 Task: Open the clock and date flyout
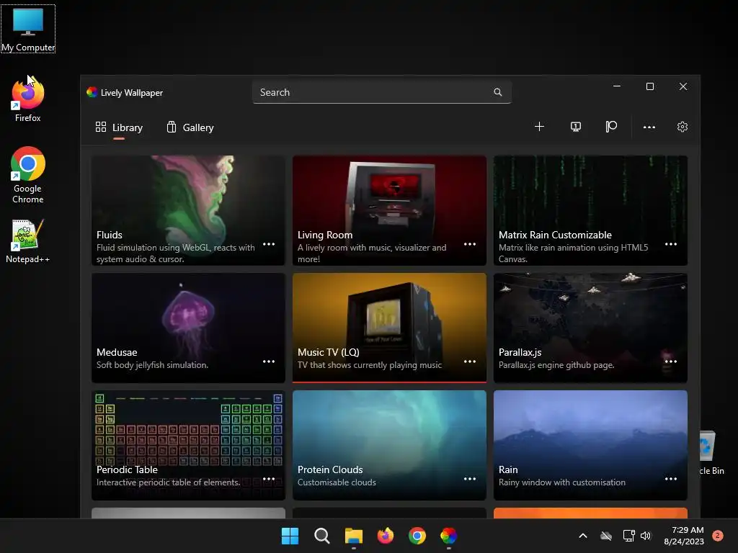[684, 536]
